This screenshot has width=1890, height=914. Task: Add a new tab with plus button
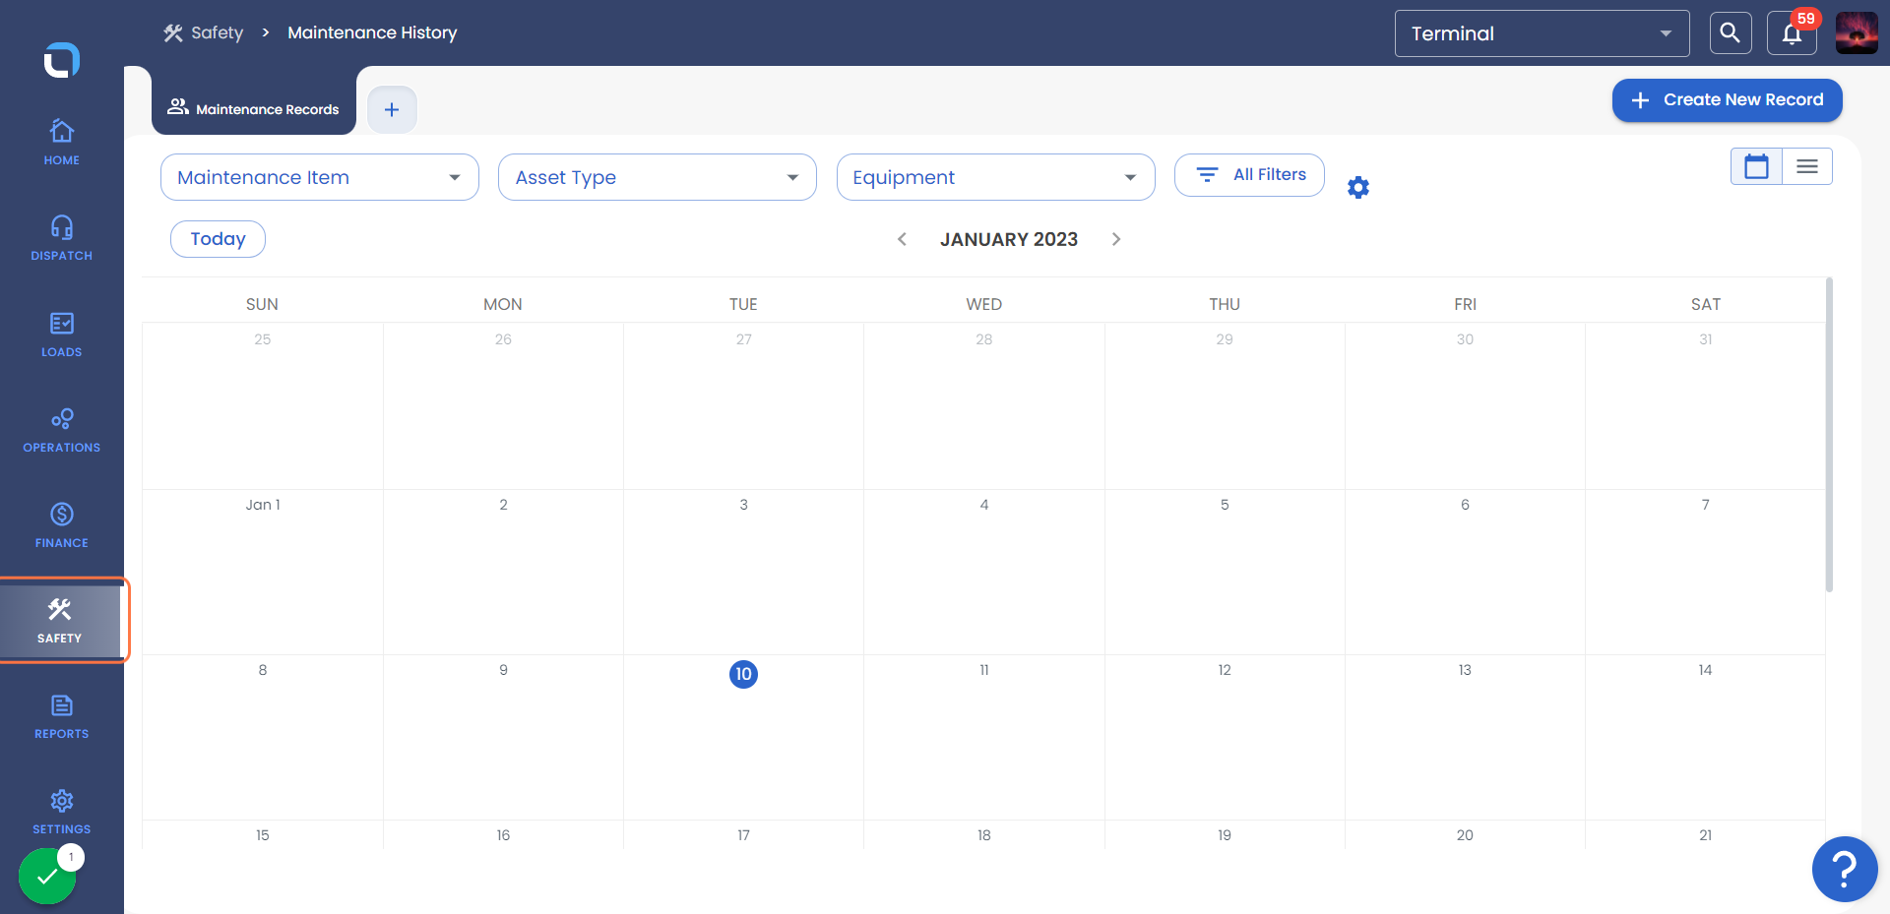[x=392, y=109]
